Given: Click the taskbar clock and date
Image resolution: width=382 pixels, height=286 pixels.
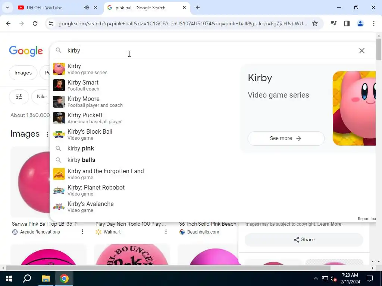Looking at the screenshot, I should point(350,279).
